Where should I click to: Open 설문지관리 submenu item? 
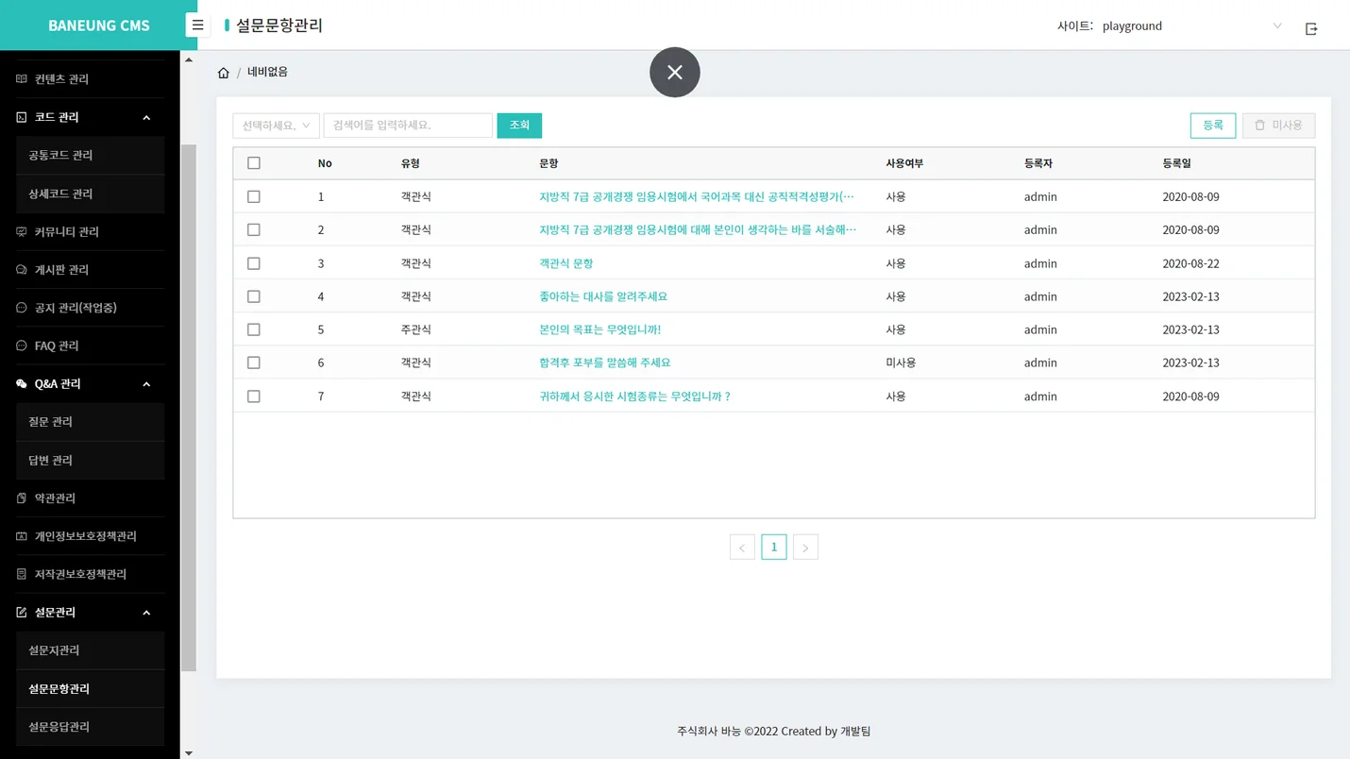click(90, 650)
